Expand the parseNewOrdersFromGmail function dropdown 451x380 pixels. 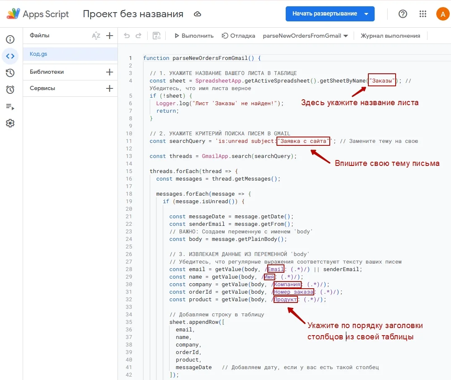[x=305, y=36]
